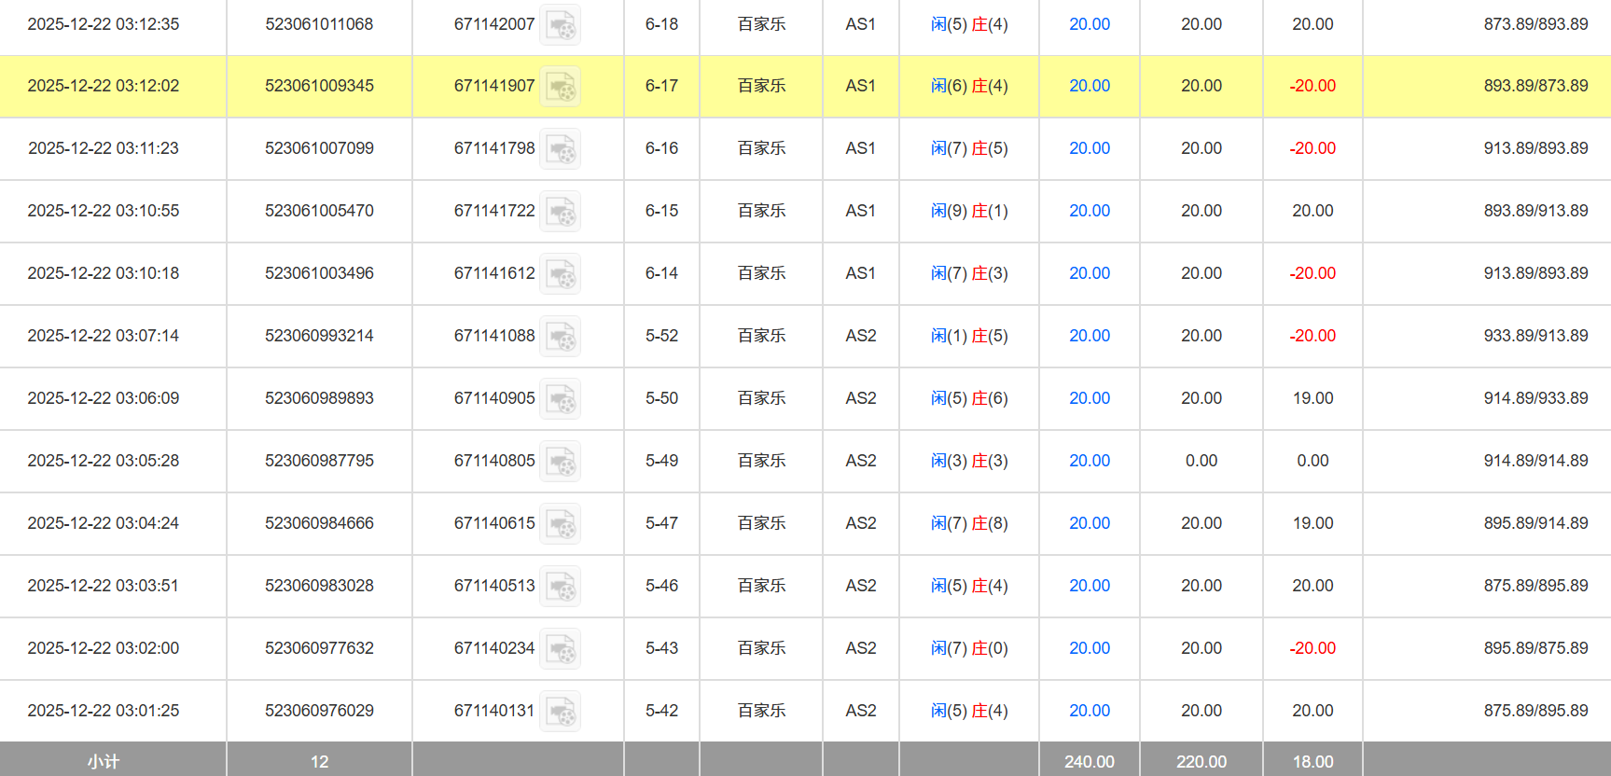This screenshot has width=1611, height=776.
Task: Open the replay icon beside 671140513
Action: [561, 587]
